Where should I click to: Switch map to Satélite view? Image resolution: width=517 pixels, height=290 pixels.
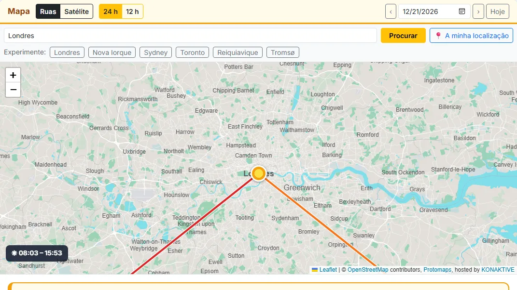click(76, 12)
